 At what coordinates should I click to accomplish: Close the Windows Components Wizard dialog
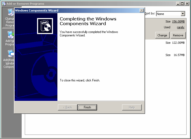pyautogui.click(x=141, y=10)
